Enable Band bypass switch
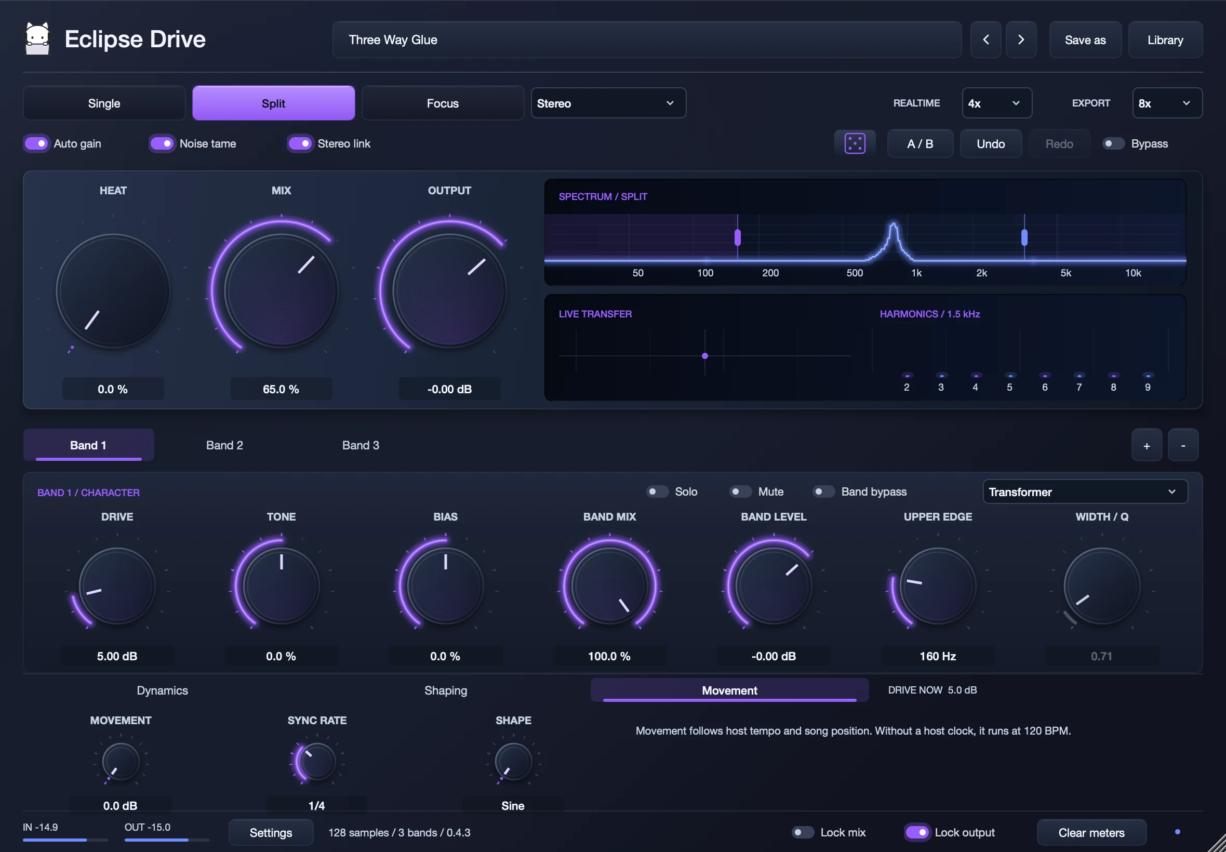Image resolution: width=1226 pixels, height=852 pixels. tap(823, 491)
